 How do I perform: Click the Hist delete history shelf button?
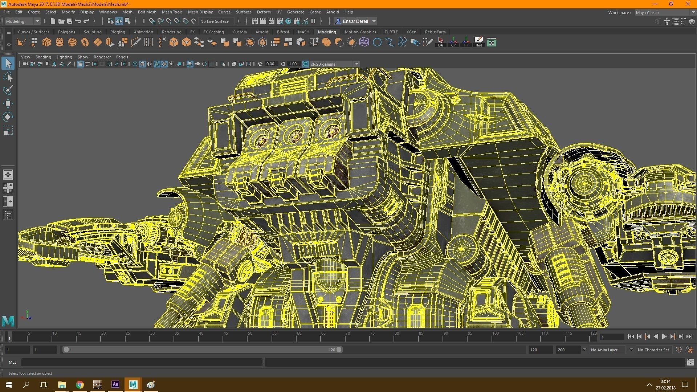point(479,42)
